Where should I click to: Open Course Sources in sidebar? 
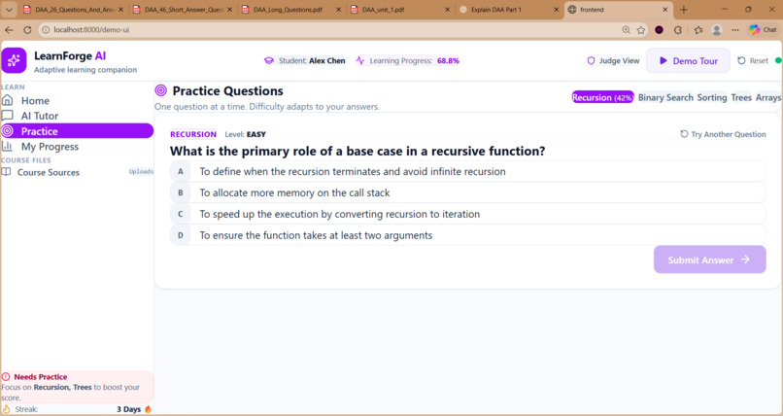pos(48,172)
